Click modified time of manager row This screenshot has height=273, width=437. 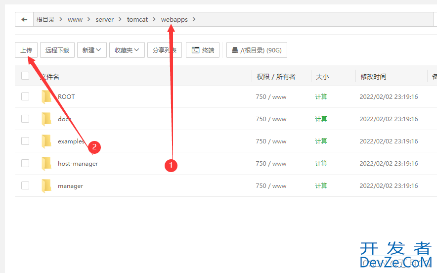[389, 186]
